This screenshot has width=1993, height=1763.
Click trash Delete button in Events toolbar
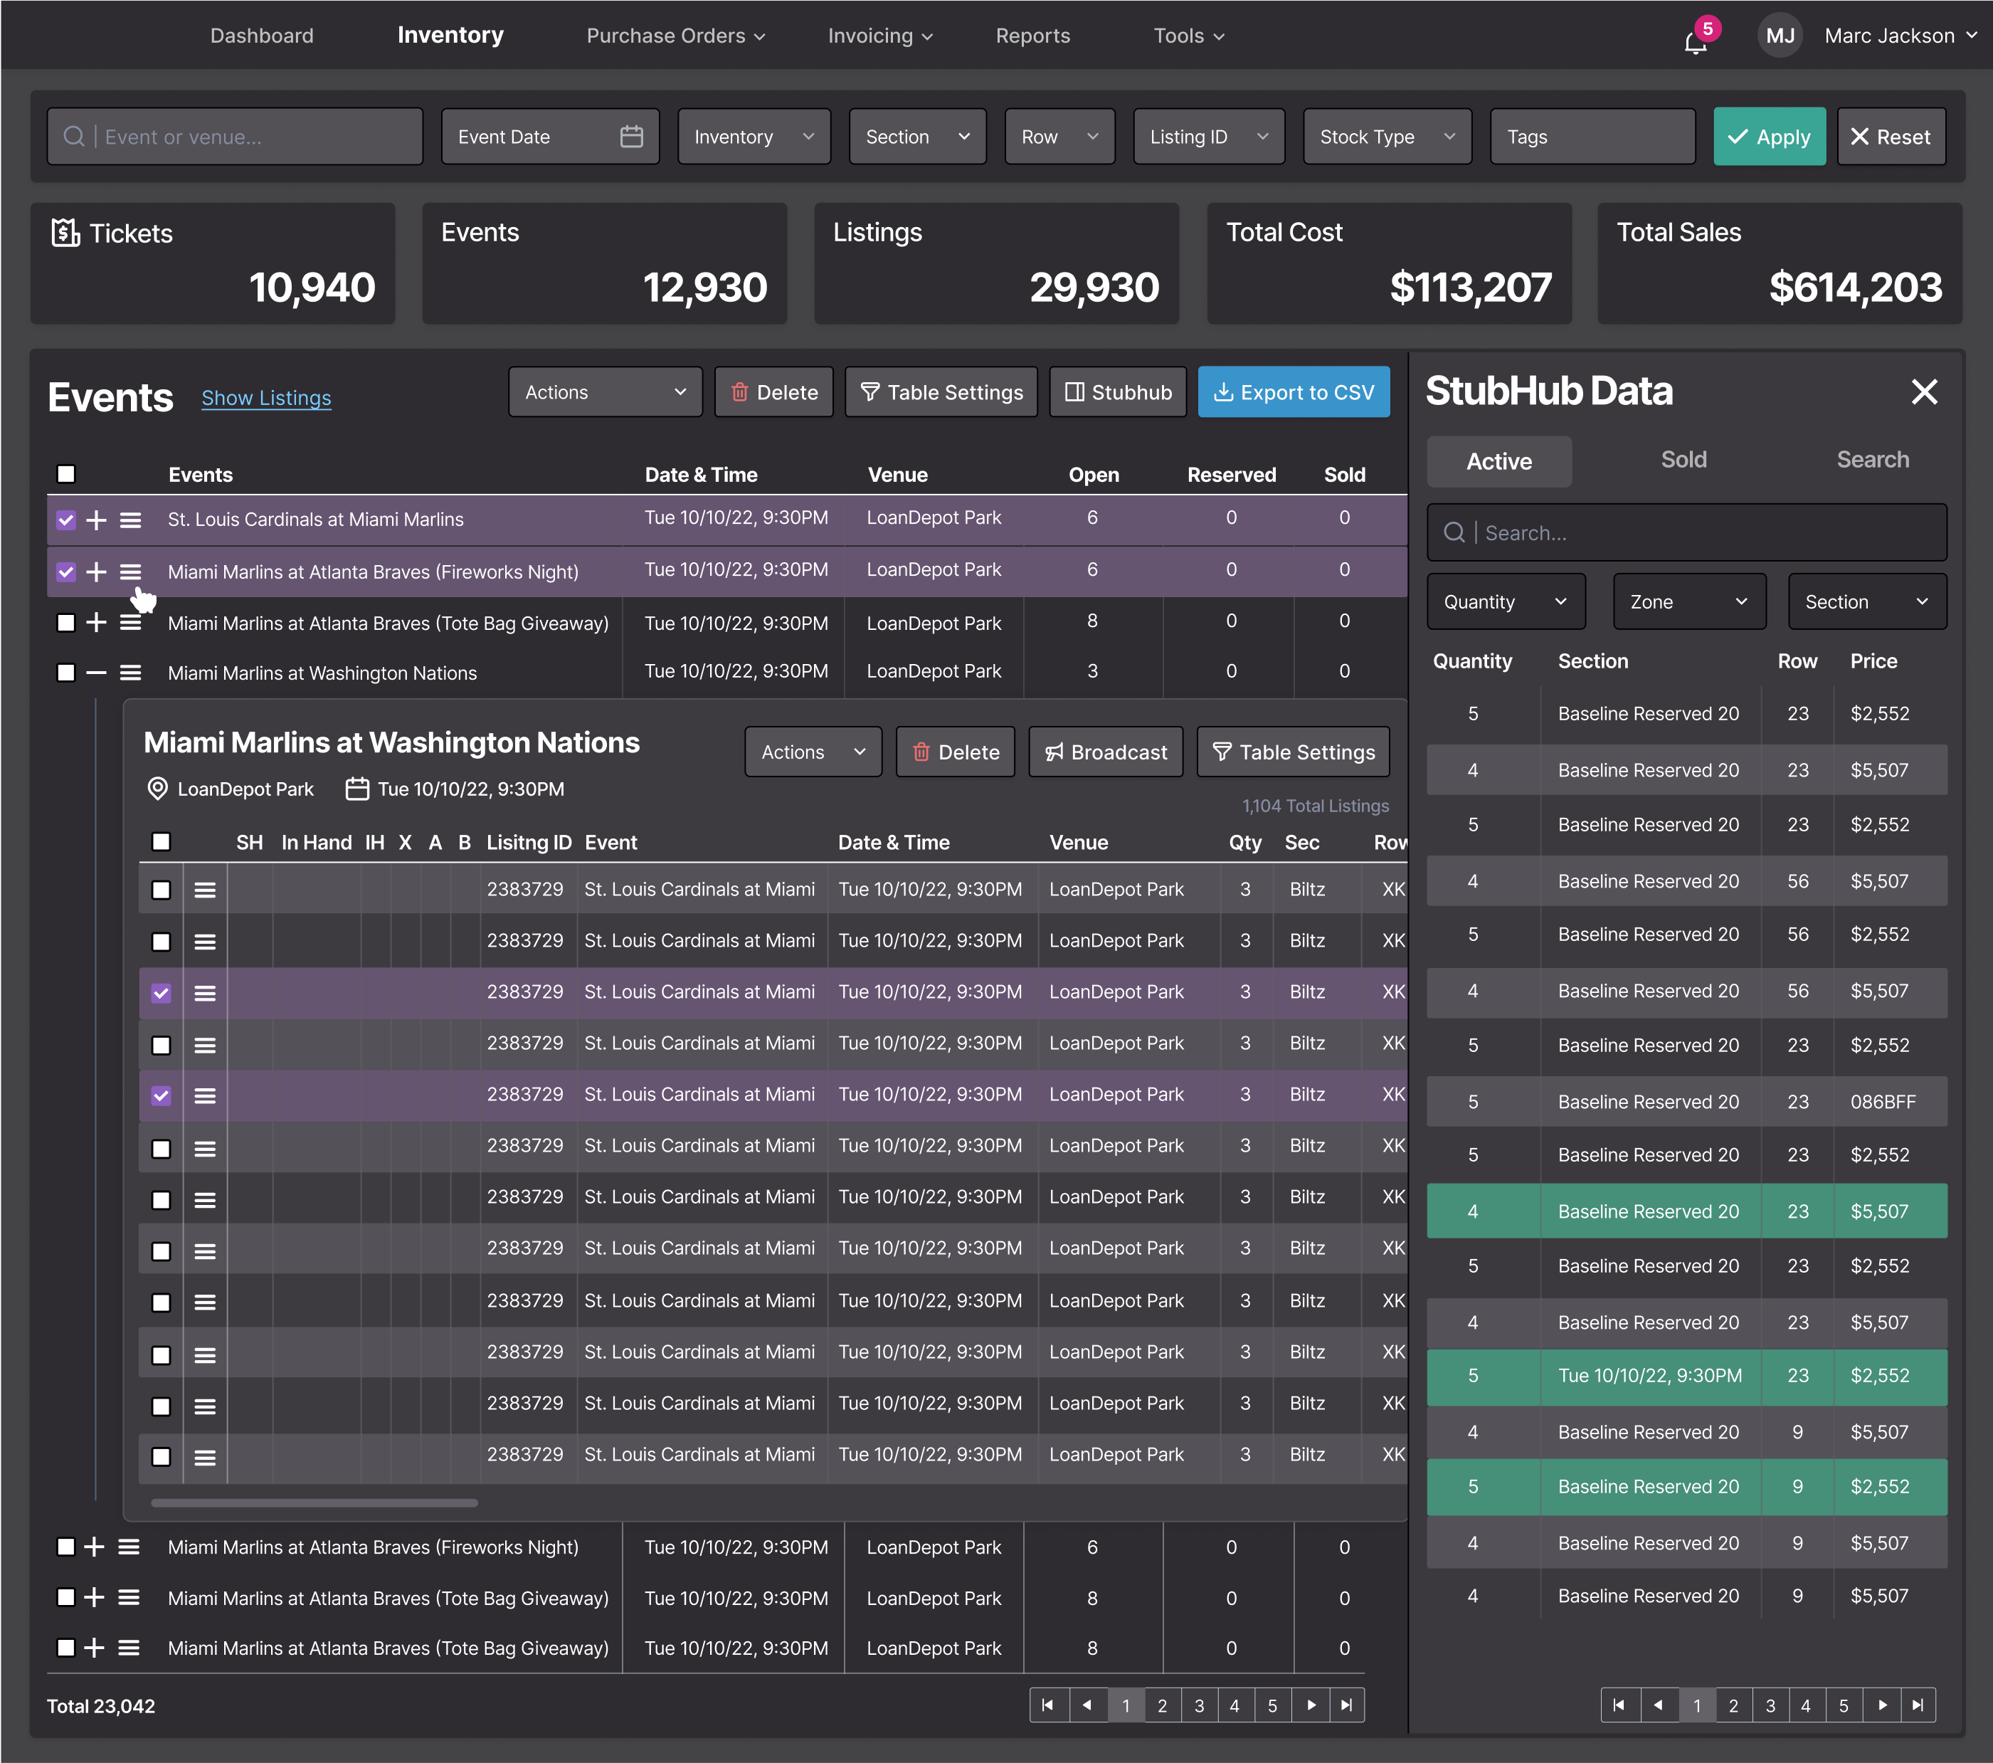pos(773,392)
